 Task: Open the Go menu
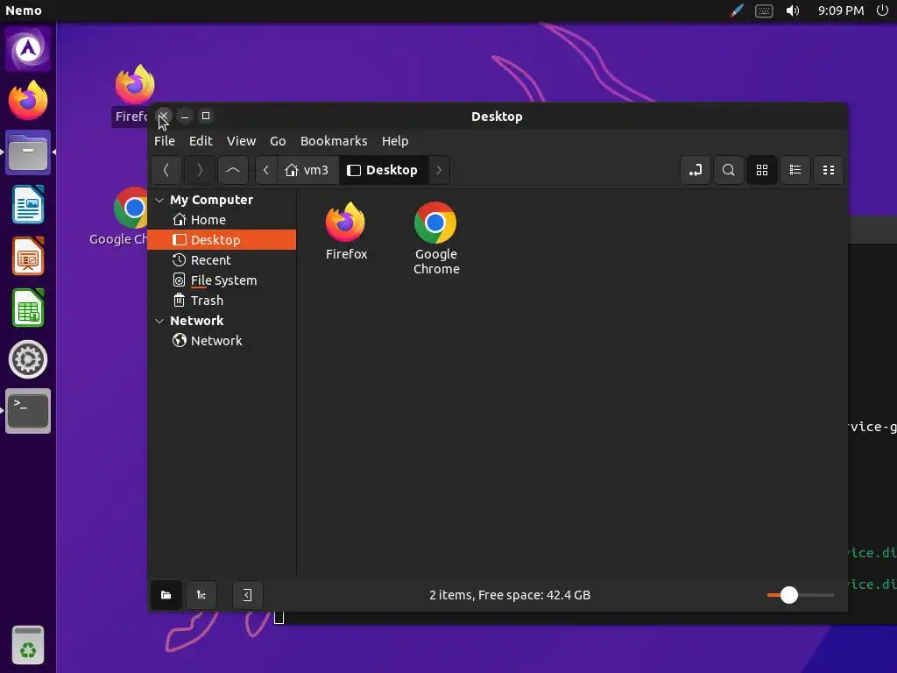click(278, 141)
